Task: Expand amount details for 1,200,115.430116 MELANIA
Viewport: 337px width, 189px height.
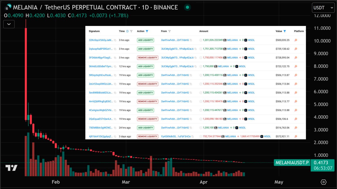Action: 201,75
